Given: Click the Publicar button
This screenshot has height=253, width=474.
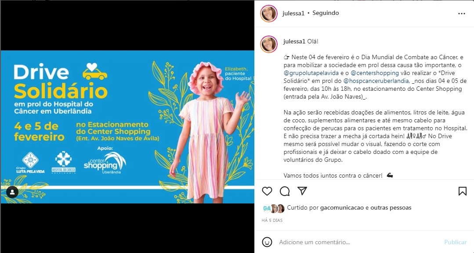Looking at the screenshot, I should click(x=455, y=242).
